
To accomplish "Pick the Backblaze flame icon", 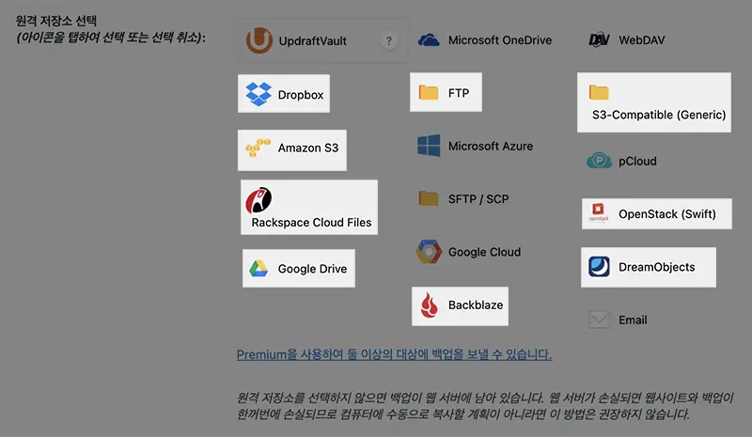I will (429, 305).
